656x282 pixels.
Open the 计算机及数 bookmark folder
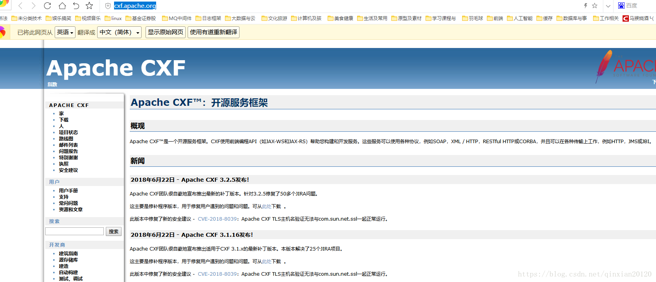[x=306, y=18]
